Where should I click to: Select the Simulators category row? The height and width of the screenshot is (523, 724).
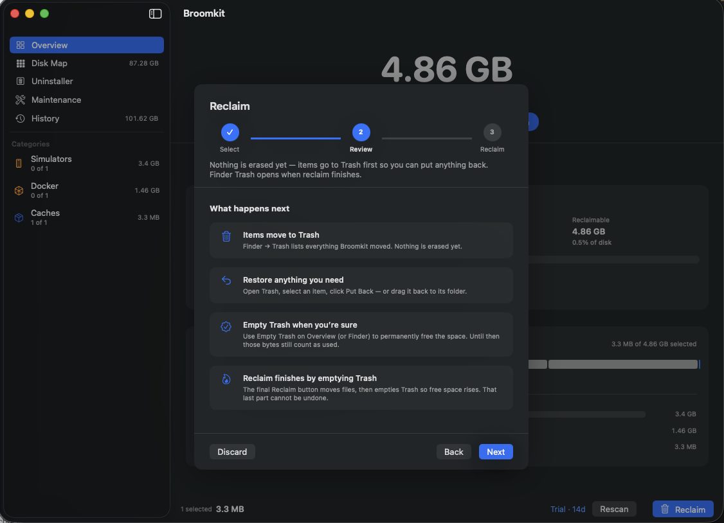87,163
